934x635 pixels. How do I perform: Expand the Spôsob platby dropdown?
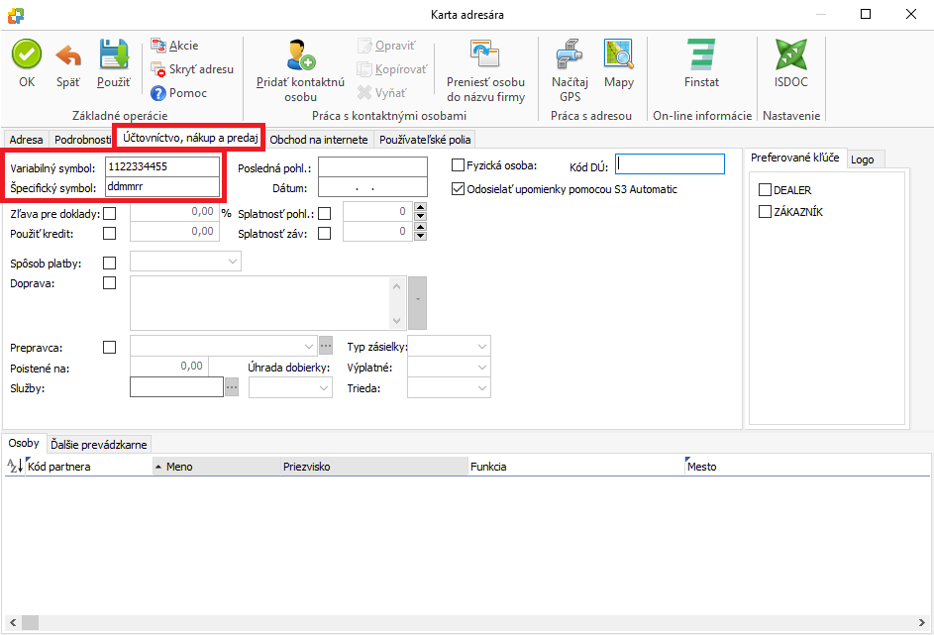pyautogui.click(x=233, y=262)
